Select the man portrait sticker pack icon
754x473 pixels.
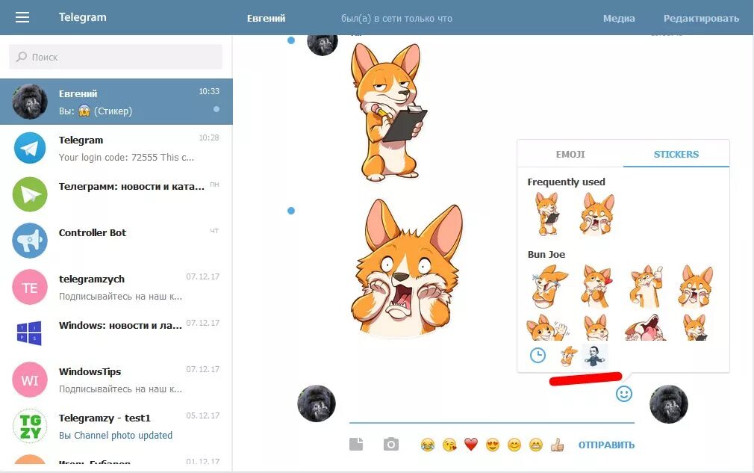click(x=595, y=356)
